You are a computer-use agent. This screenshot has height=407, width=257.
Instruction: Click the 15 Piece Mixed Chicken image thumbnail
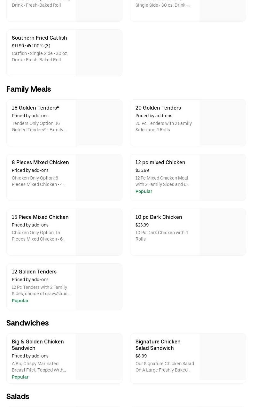tap(99, 232)
